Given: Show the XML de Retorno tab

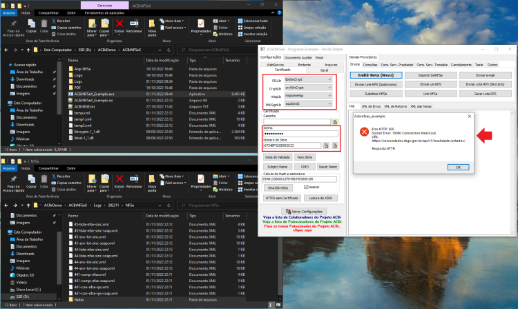Looking at the screenshot, I should click(396, 106).
